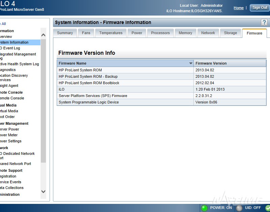Go to the Network tab

208,33
